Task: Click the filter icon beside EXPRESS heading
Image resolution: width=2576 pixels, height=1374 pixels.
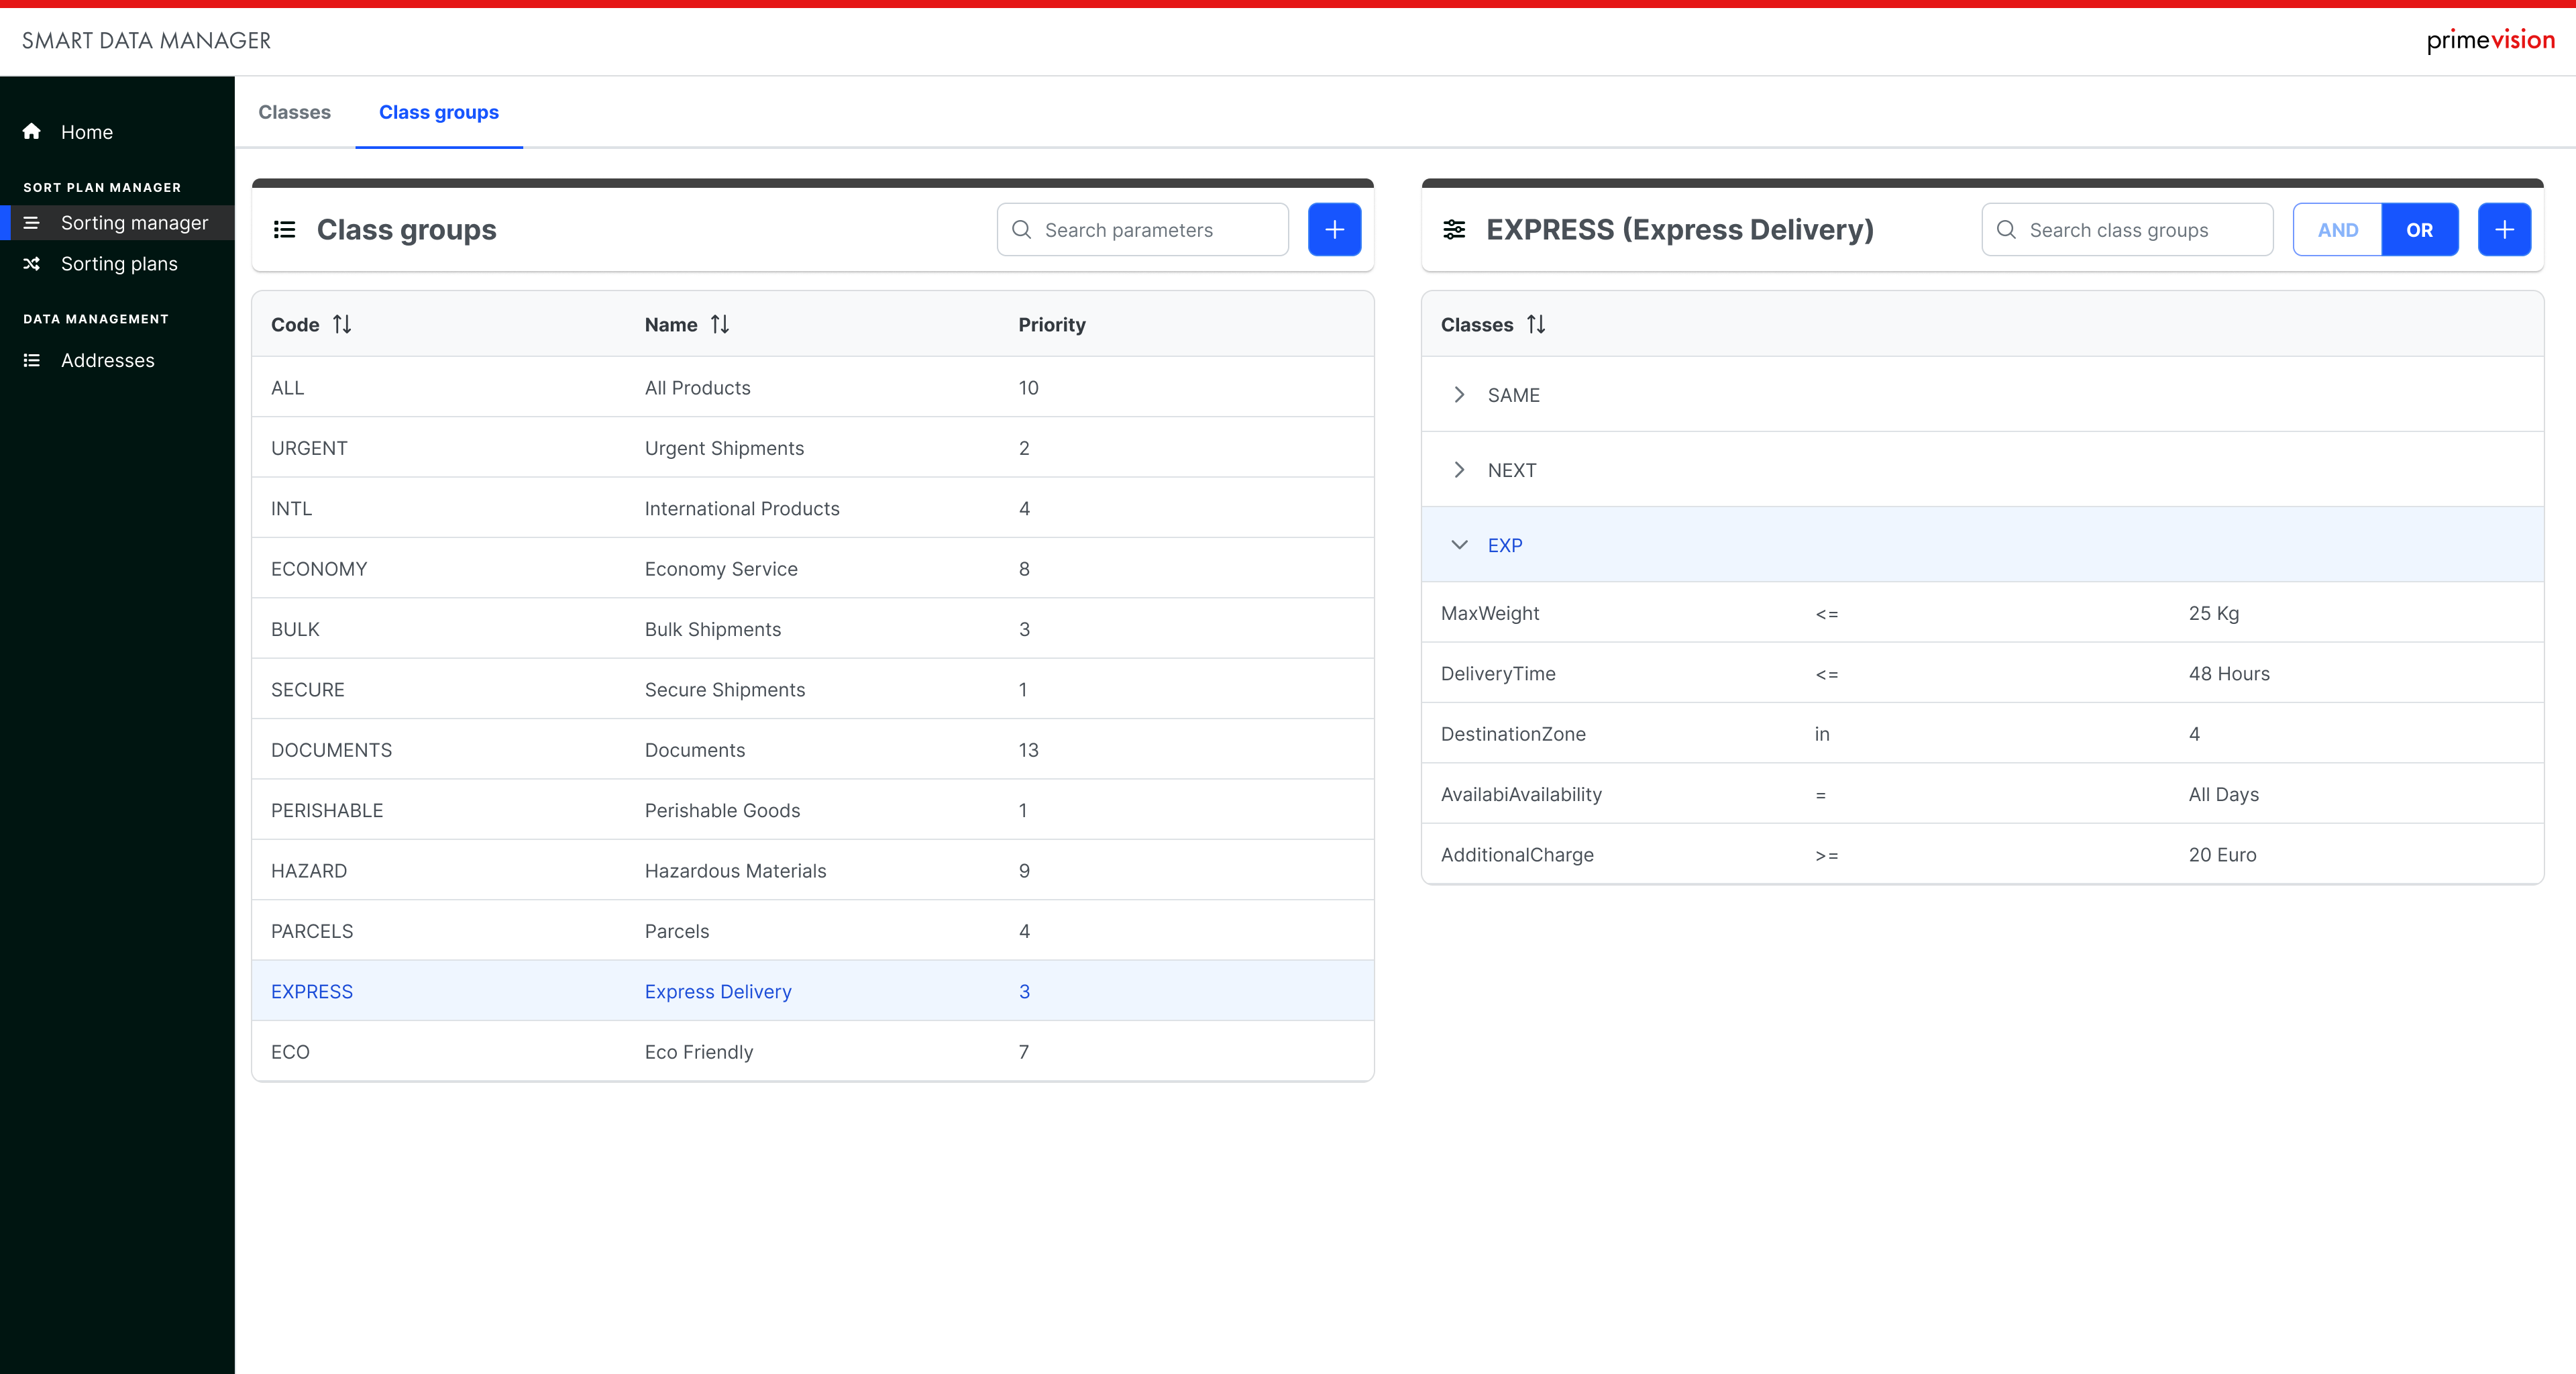Action: coord(1455,229)
